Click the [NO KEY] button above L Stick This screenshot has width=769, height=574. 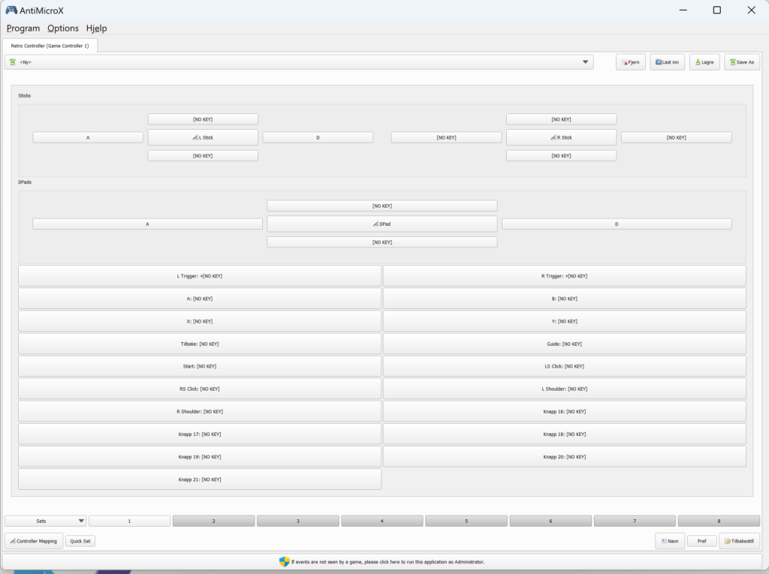[203, 119]
